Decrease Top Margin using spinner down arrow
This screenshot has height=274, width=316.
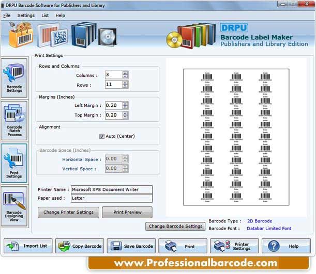tap(125, 117)
